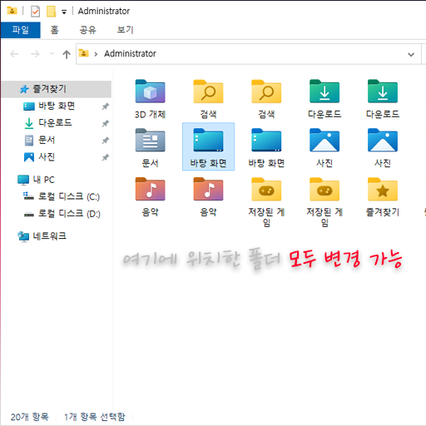The image size is (426, 426).
Task: Click the title bar user folder icon
Action: (12, 11)
